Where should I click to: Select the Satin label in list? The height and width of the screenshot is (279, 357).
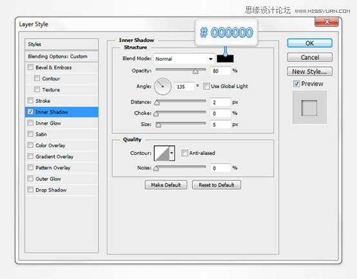tap(41, 134)
